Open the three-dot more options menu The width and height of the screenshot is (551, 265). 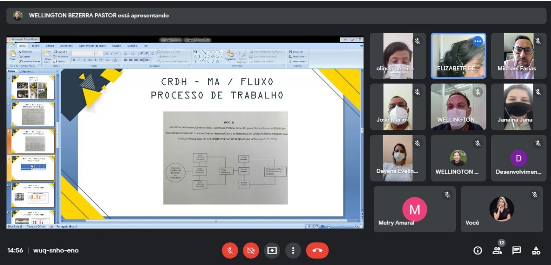point(293,250)
